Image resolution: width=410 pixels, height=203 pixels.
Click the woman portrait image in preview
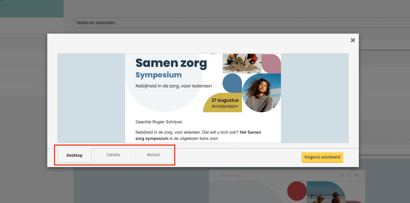coord(261,93)
